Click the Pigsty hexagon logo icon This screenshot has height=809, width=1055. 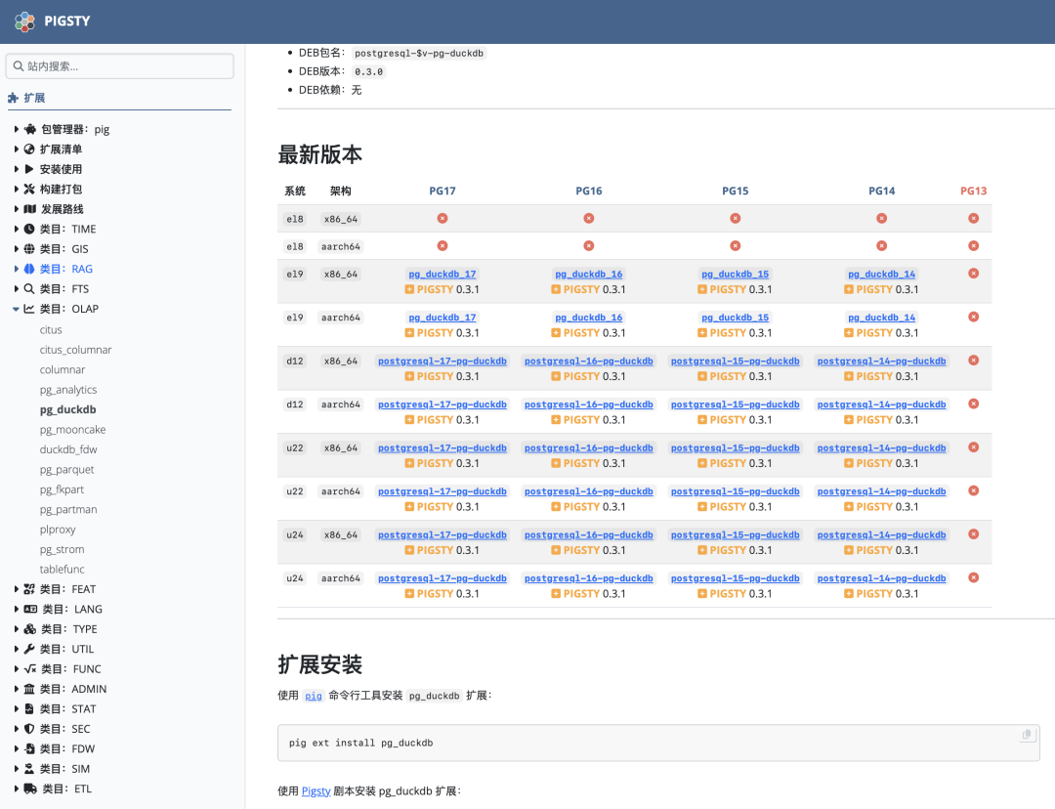click(24, 21)
